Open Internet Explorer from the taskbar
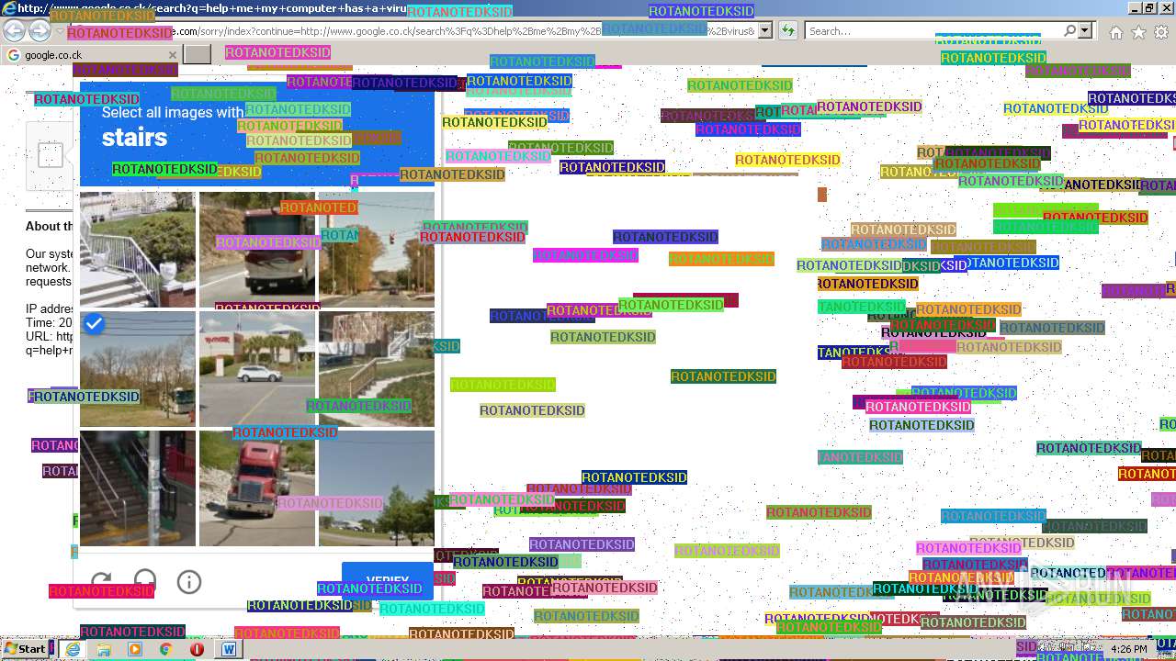1176x661 pixels. [x=73, y=649]
